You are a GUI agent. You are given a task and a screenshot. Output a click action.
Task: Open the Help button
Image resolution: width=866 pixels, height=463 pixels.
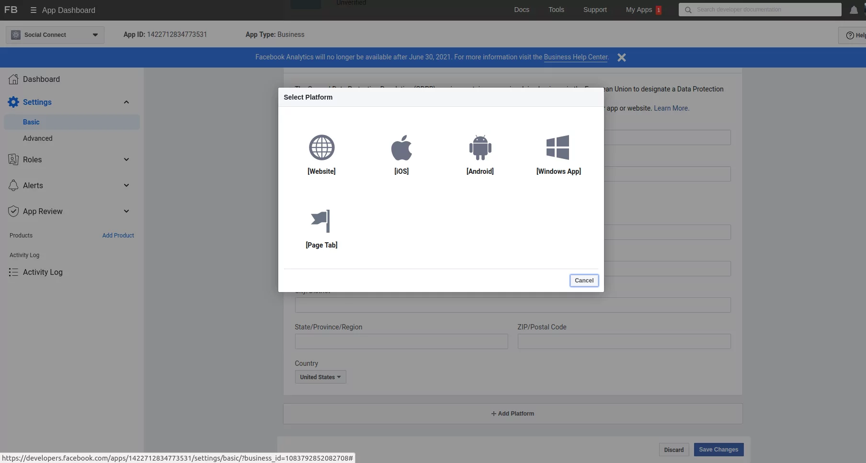[854, 35]
